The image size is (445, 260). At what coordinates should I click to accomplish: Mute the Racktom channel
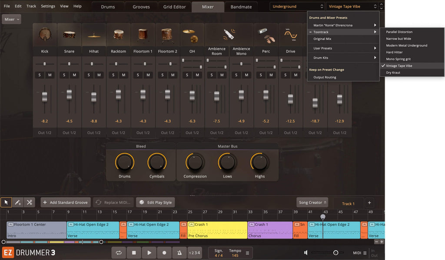coord(123,75)
